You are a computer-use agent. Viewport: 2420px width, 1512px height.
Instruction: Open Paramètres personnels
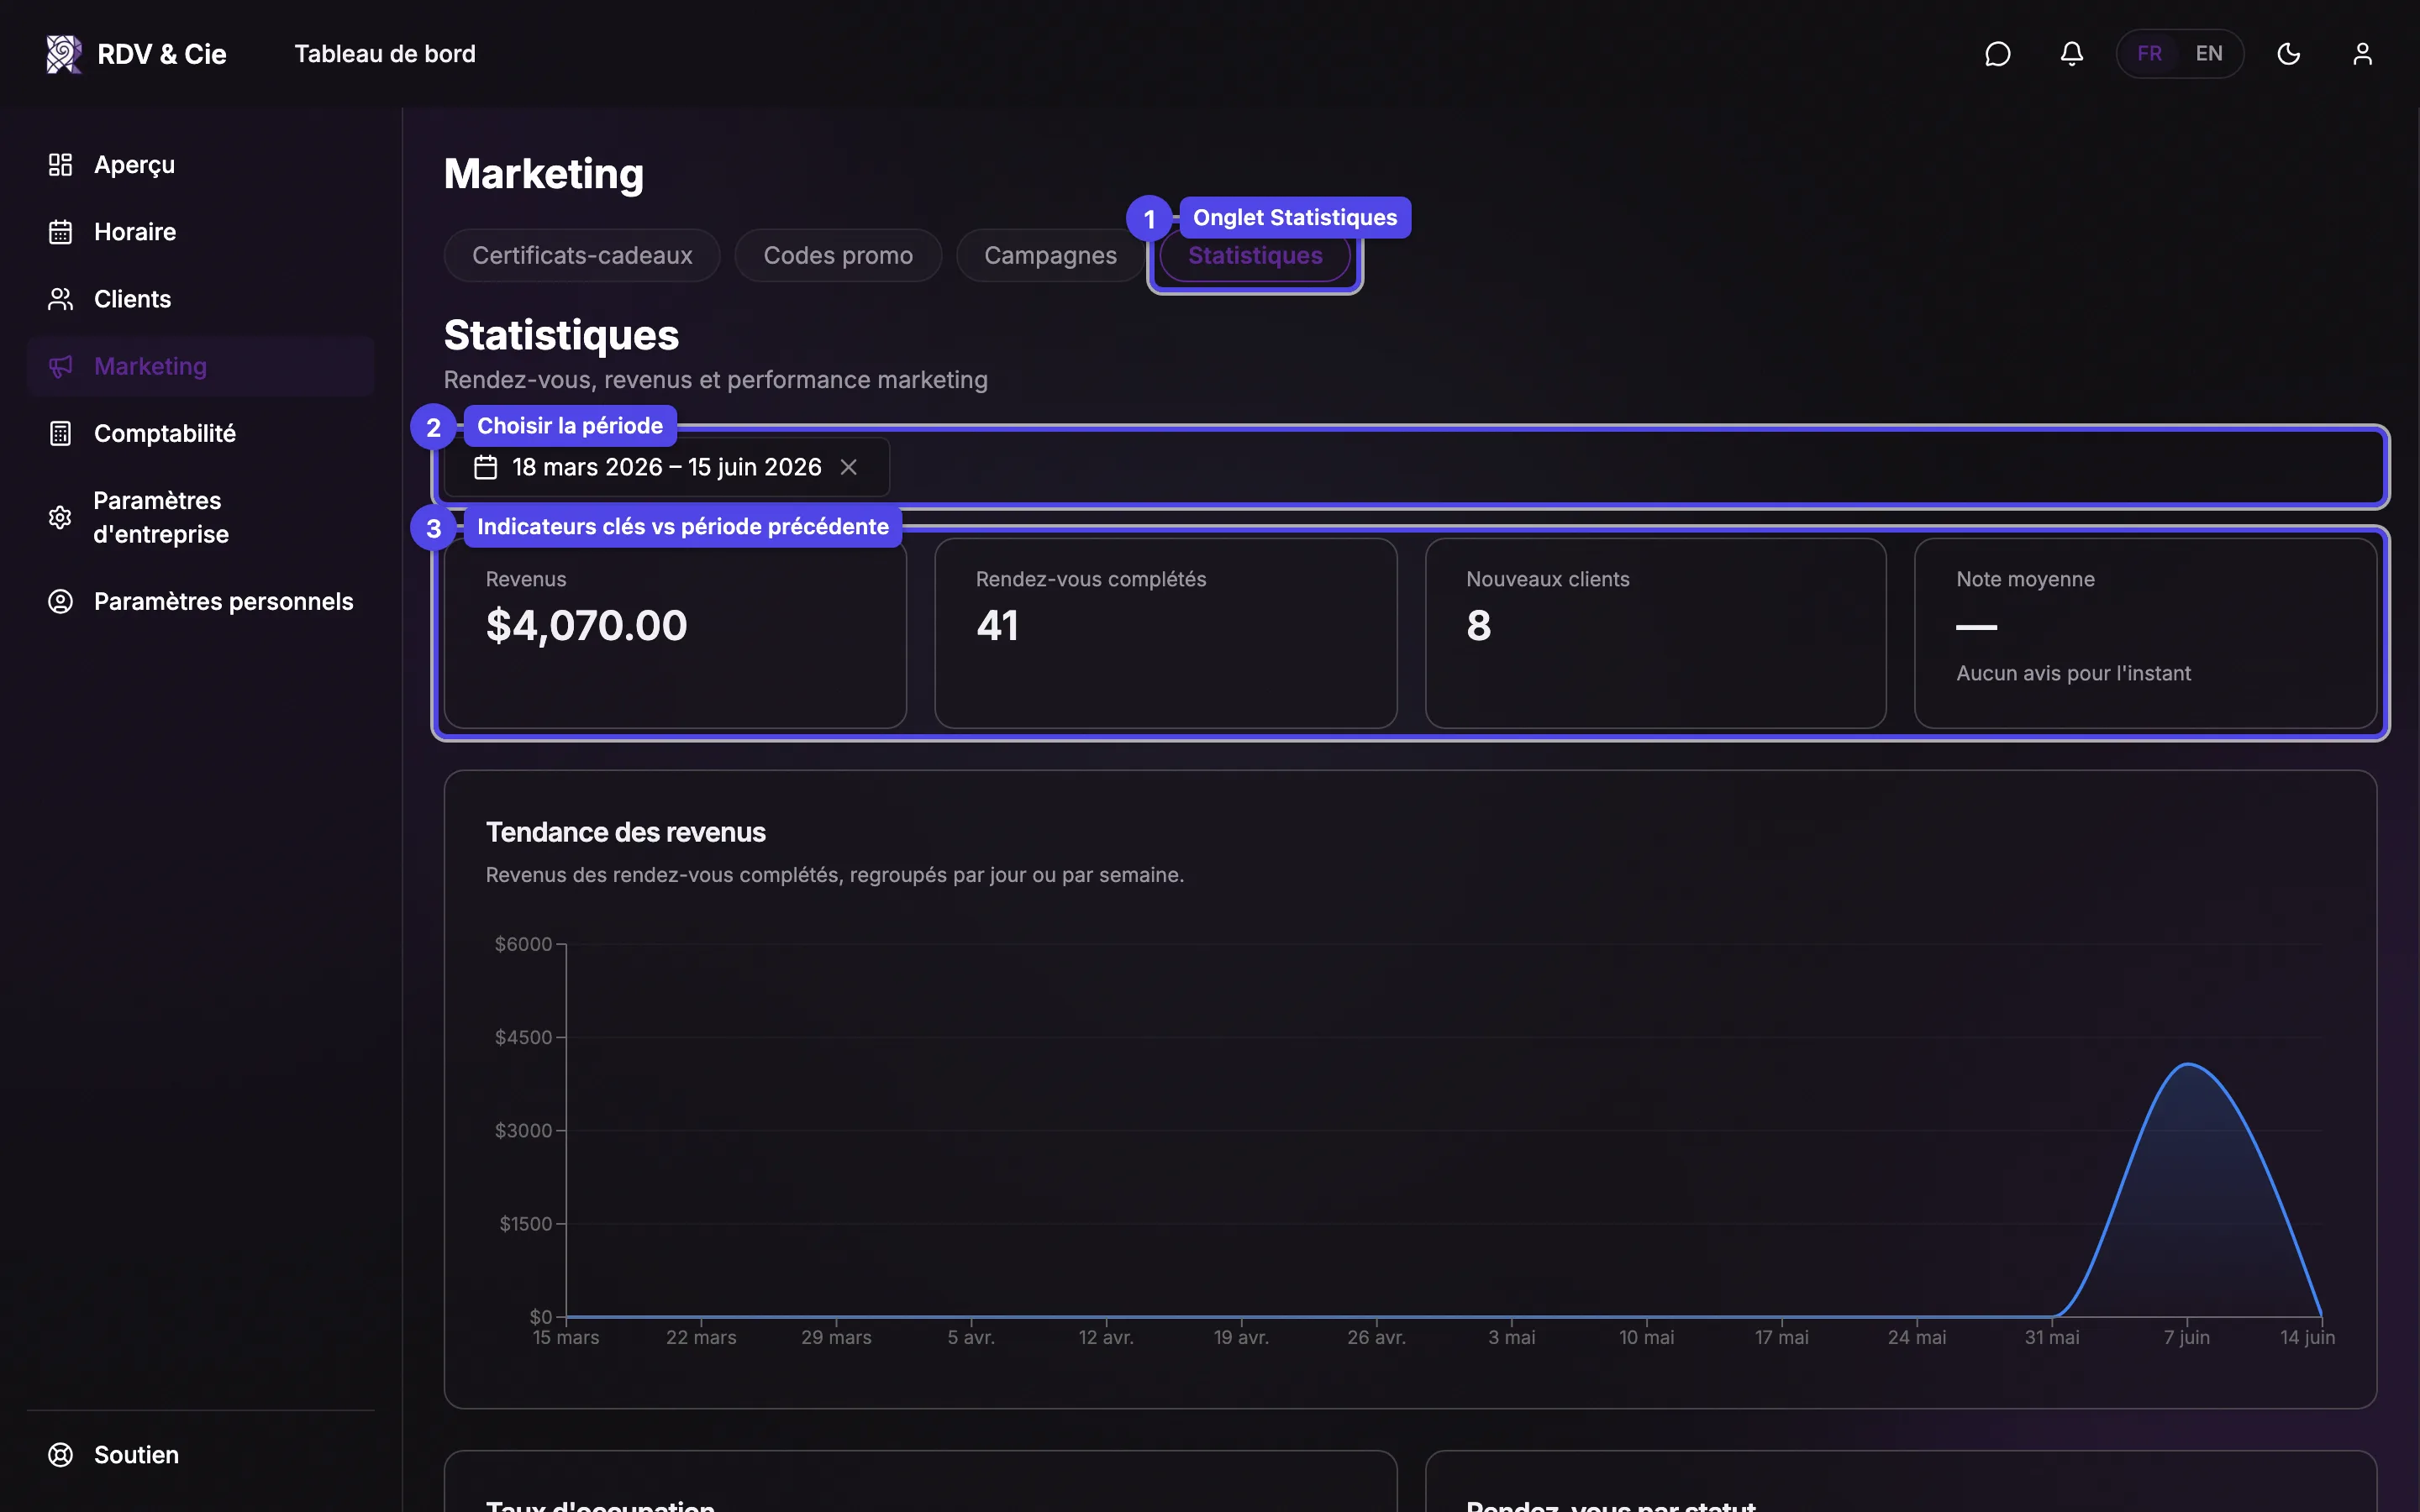200,601
